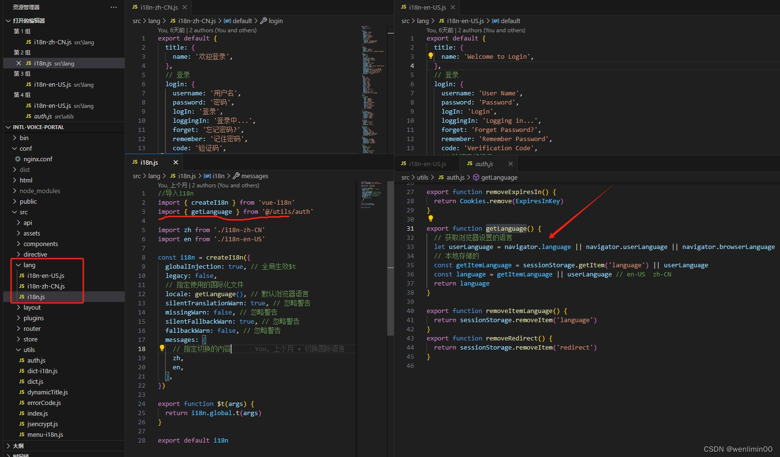780x457 pixels.
Task: Expand the outline section at explorer bottom
Action: pos(8,446)
